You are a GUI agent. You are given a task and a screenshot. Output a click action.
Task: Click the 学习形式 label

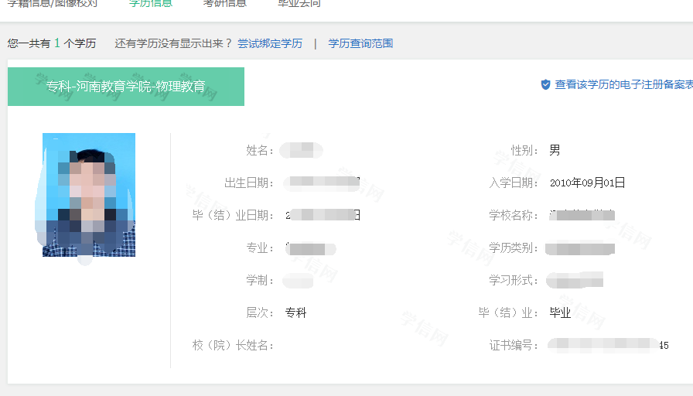coord(513,280)
